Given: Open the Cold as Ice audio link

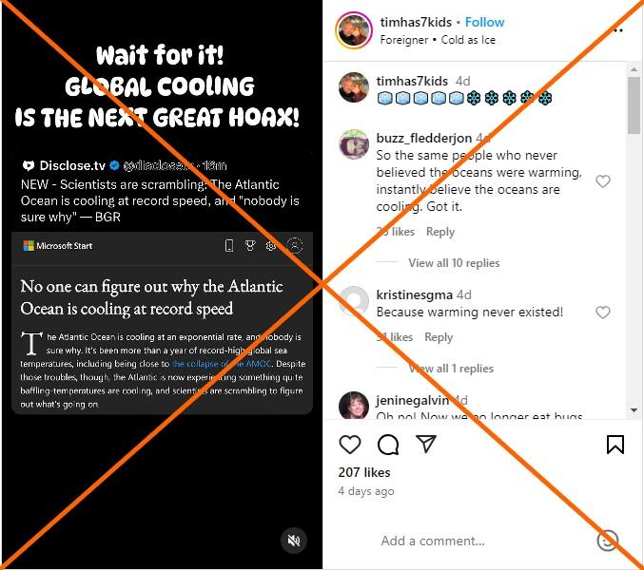Looking at the screenshot, I should (468, 40).
